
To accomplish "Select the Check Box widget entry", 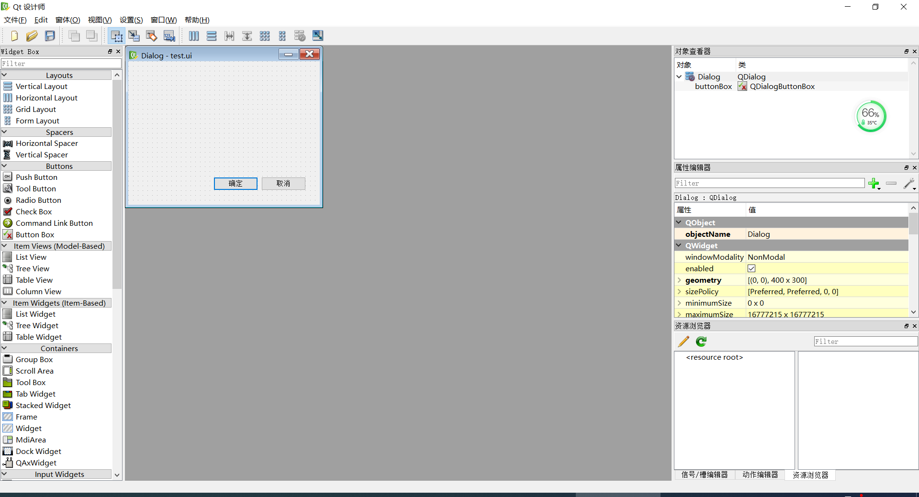I will click(34, 211).
